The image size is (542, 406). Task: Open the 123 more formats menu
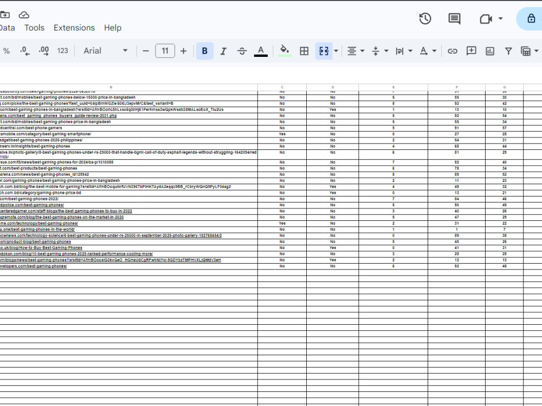click(62, 51)
